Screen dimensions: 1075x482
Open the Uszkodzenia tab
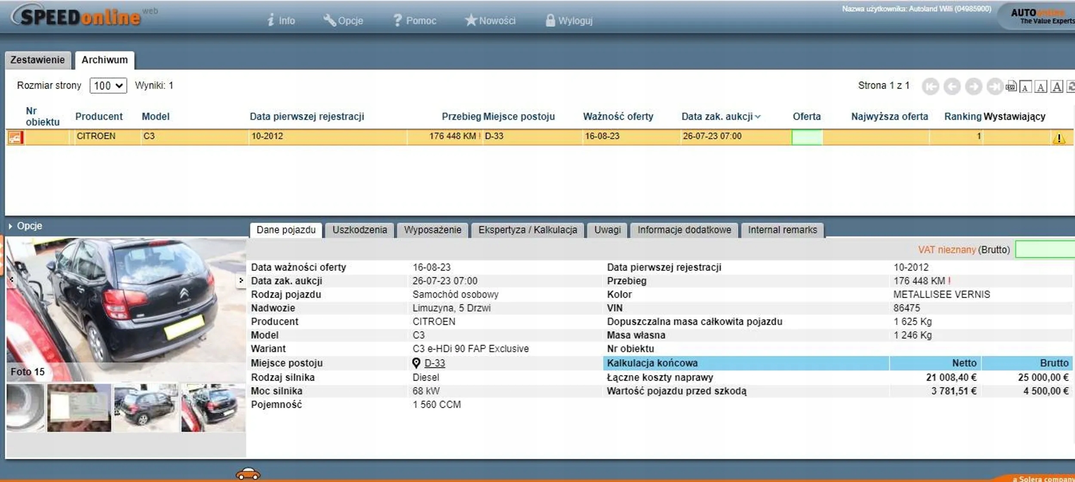[359, 230]
